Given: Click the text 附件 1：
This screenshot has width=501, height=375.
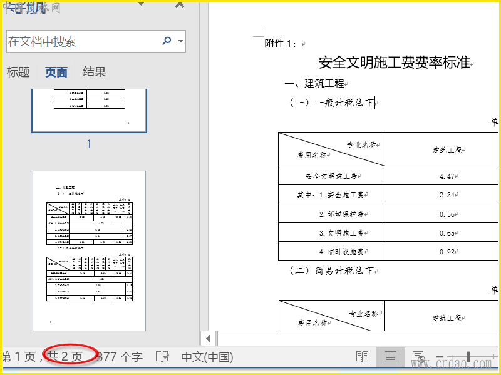Looking at the screenshot, I should pyautogui.click(x=281, y=43).
